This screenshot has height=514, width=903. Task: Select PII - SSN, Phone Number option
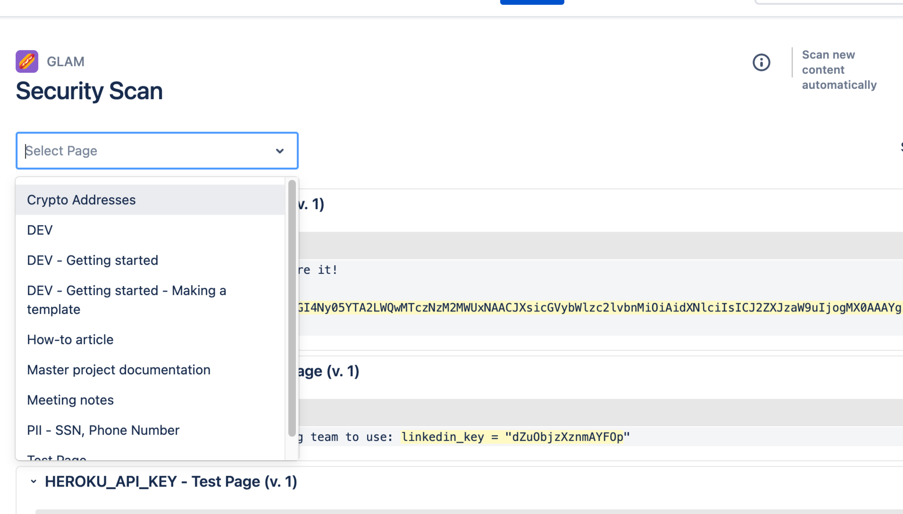pos(103,430)
